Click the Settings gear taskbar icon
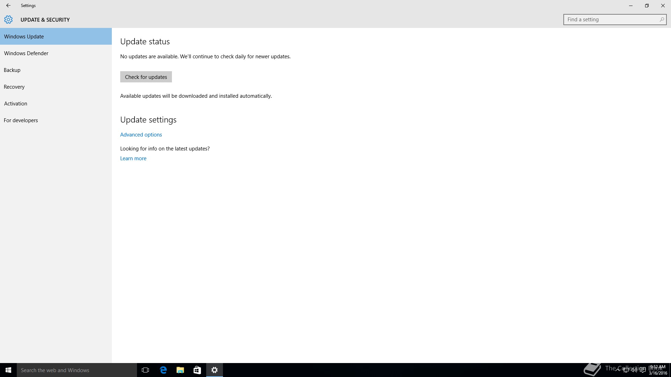 click(x=215, y=370)
